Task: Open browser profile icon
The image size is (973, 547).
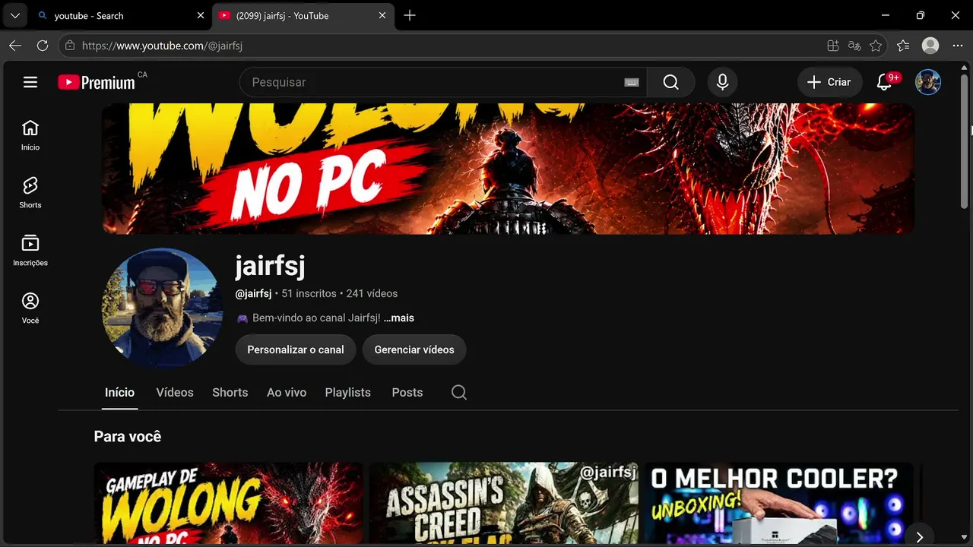Action: pos(930,46)
